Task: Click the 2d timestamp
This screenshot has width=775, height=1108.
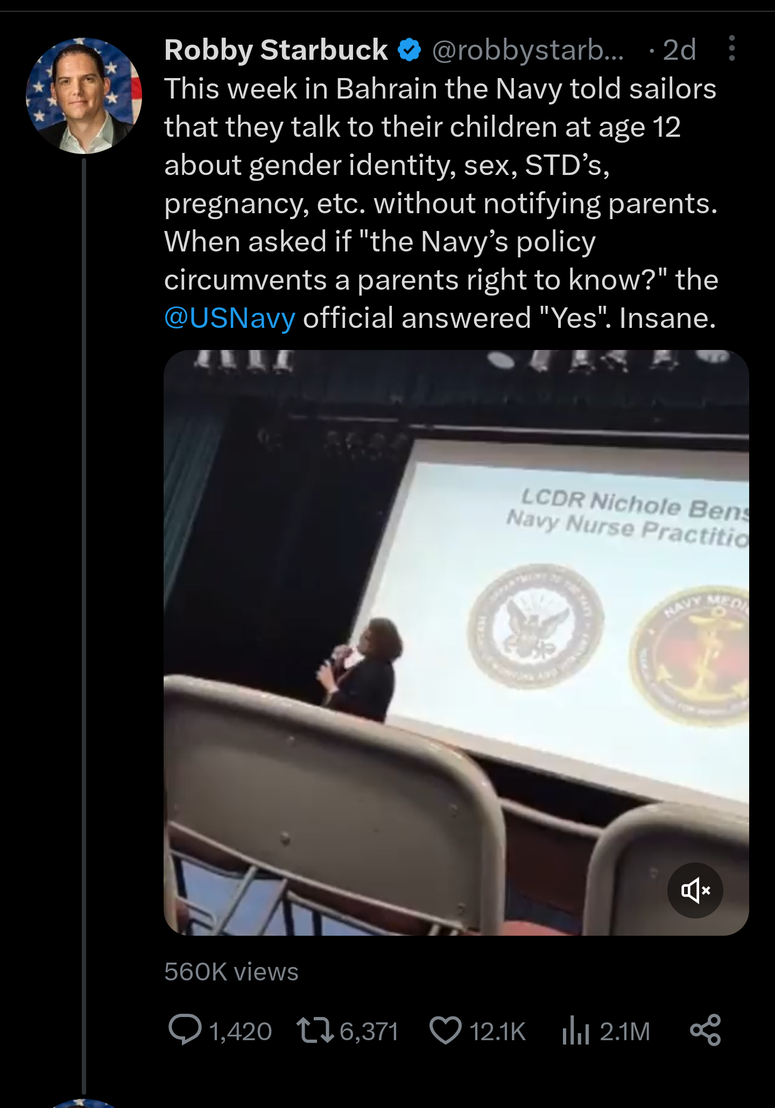Action: [680, 50]
